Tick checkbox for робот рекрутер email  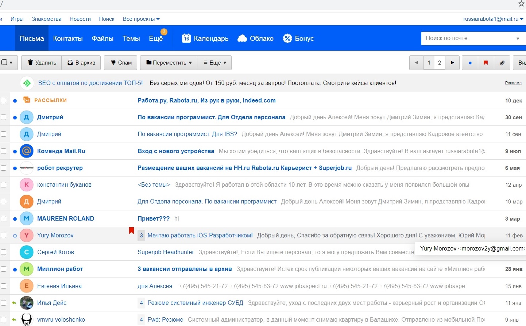4,168
